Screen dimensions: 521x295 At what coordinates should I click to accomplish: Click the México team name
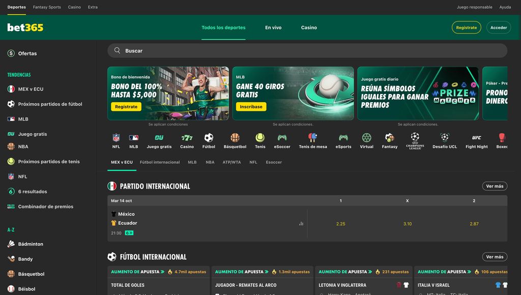click(x=126, y=214)
